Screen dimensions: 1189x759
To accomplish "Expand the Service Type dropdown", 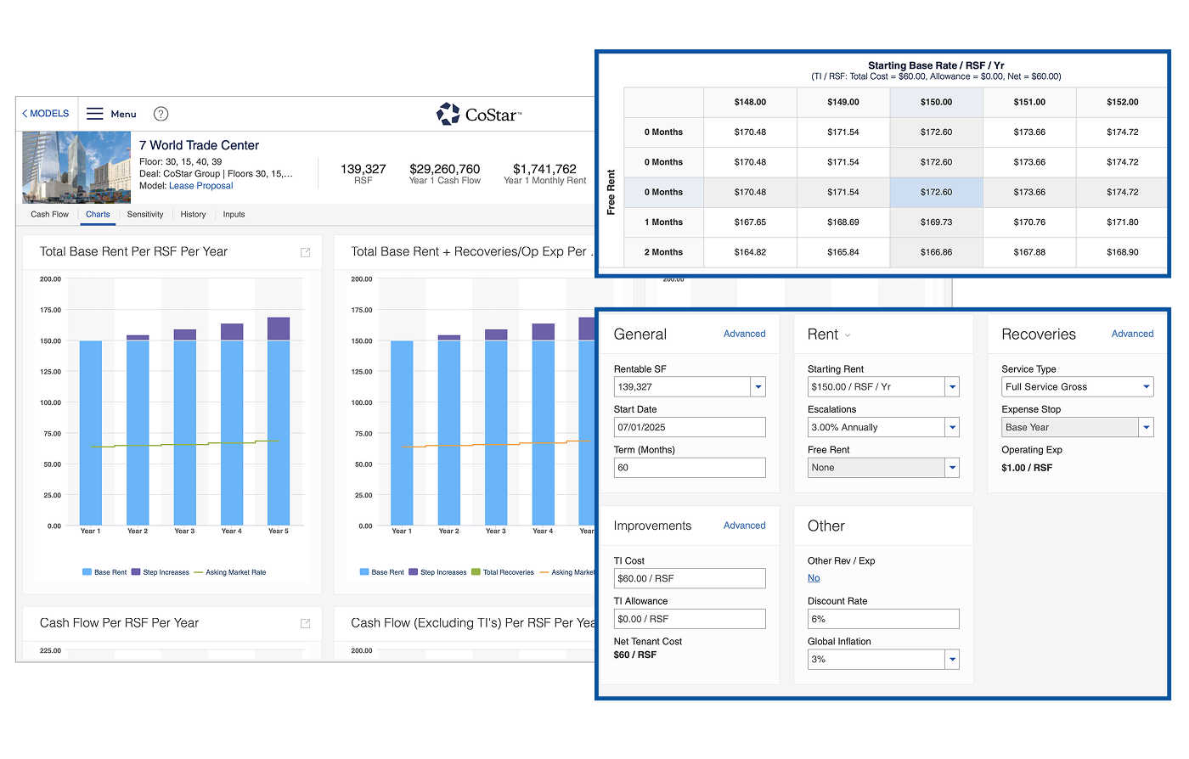I will pyautogui.click(x=1147, y=387).
